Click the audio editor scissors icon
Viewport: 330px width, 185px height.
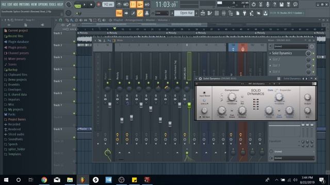(260, 5)
